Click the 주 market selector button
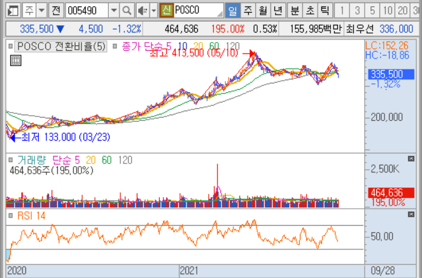 click(29, 11)
